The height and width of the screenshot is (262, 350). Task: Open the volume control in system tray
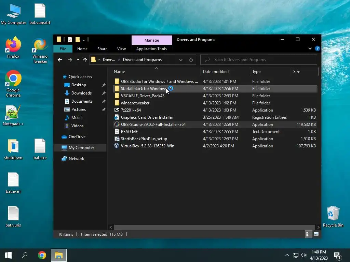coord(304,255)
